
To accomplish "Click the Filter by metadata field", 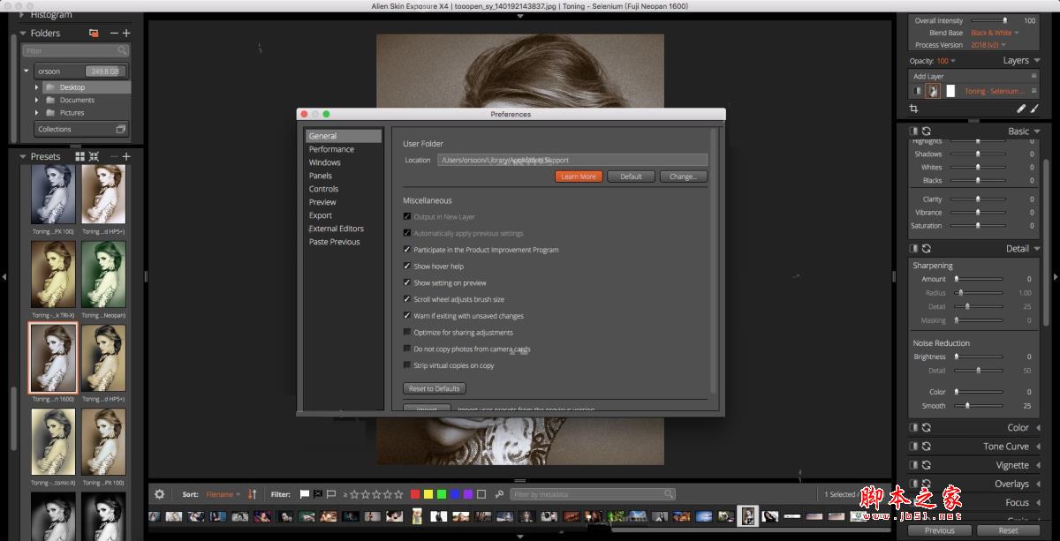I will click(x=593, y=494).
